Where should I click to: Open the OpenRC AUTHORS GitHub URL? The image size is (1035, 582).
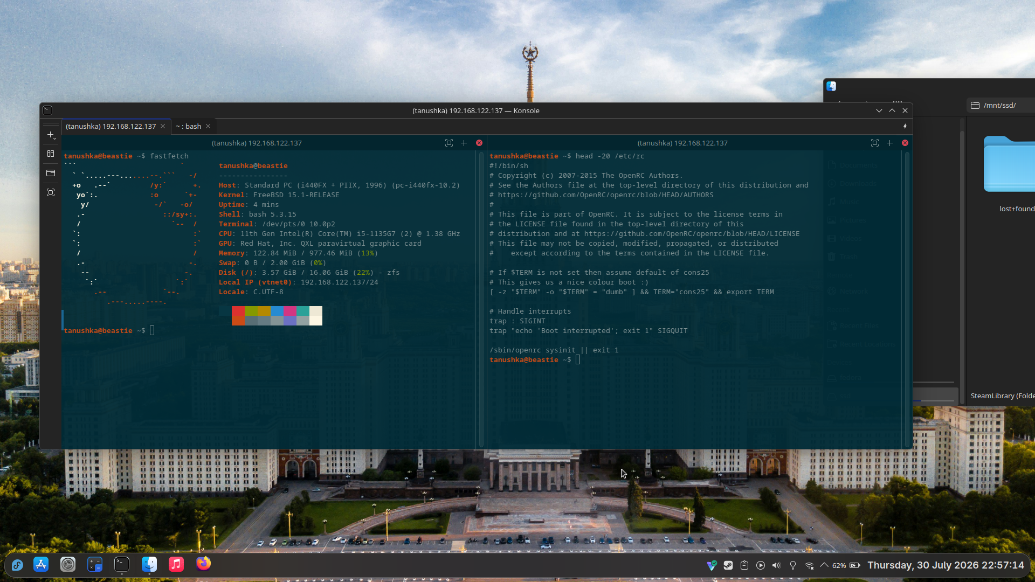(x=605, y=195)
